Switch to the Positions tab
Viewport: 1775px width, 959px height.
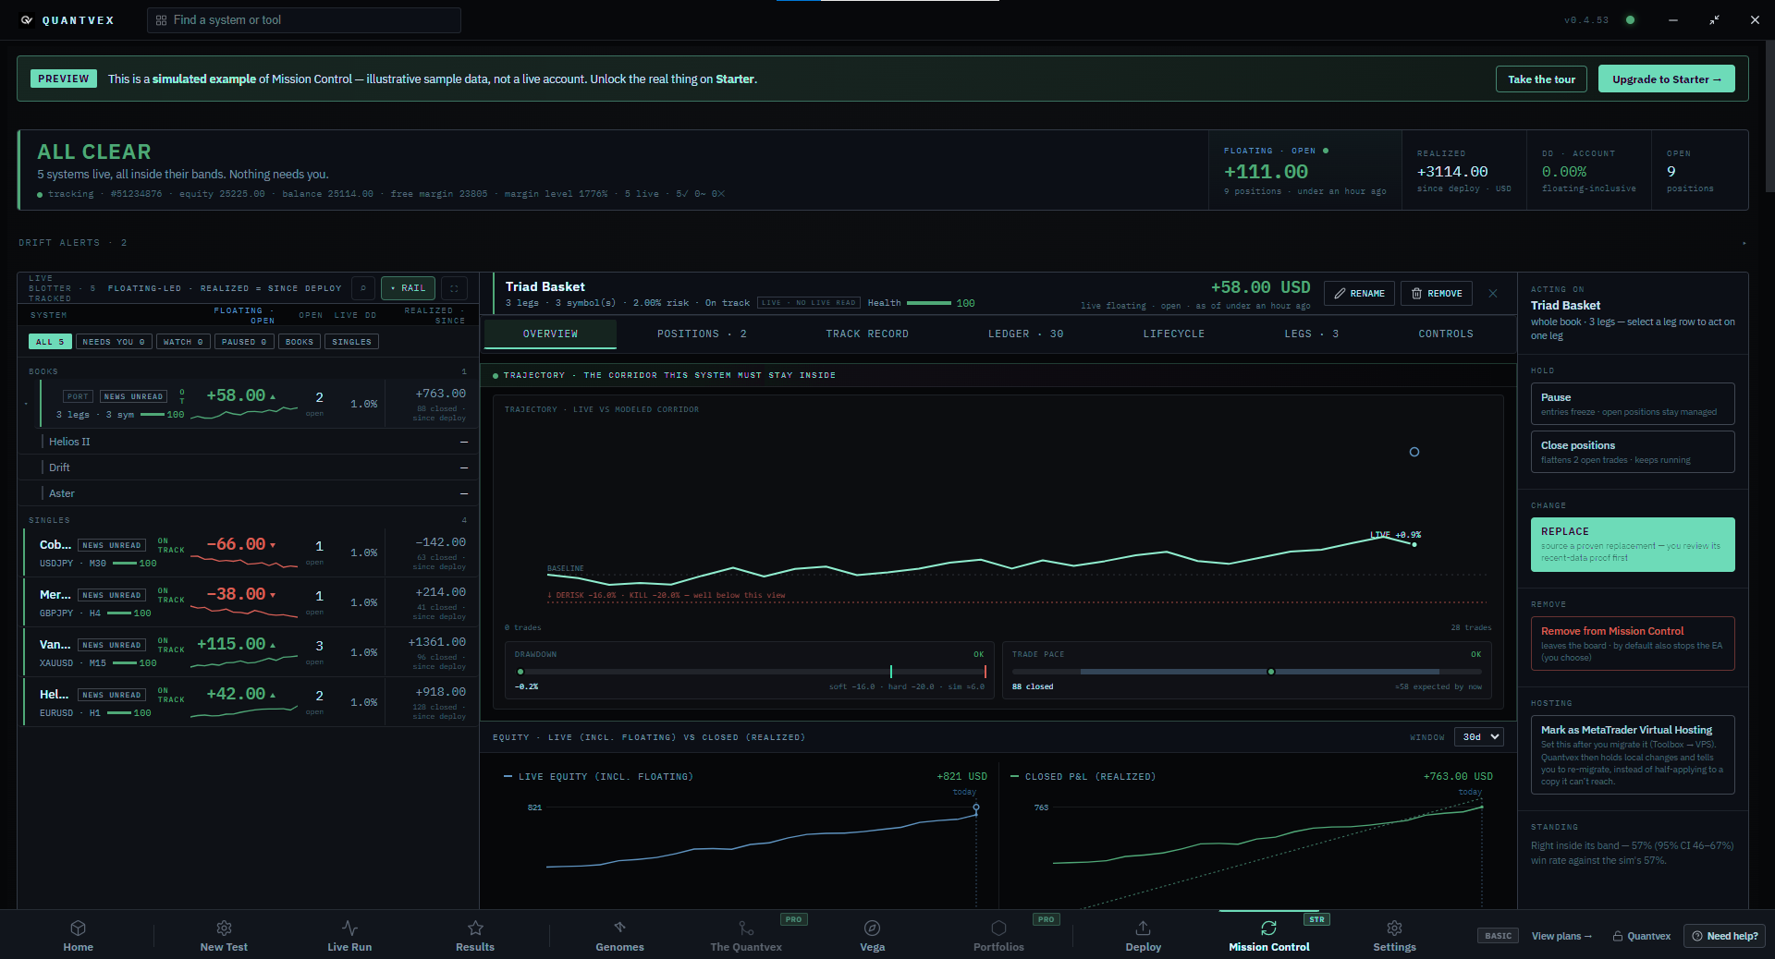click(x=702, y=334)
